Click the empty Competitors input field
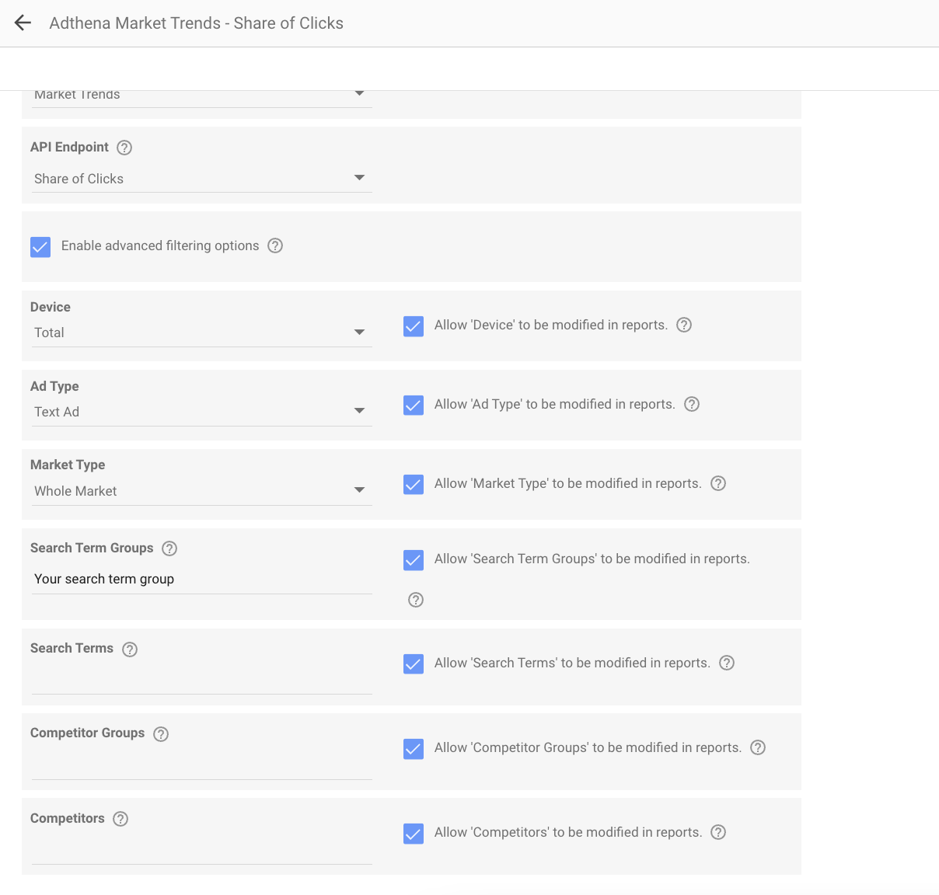This screenshot has height=895, width=939. [201, 850]
